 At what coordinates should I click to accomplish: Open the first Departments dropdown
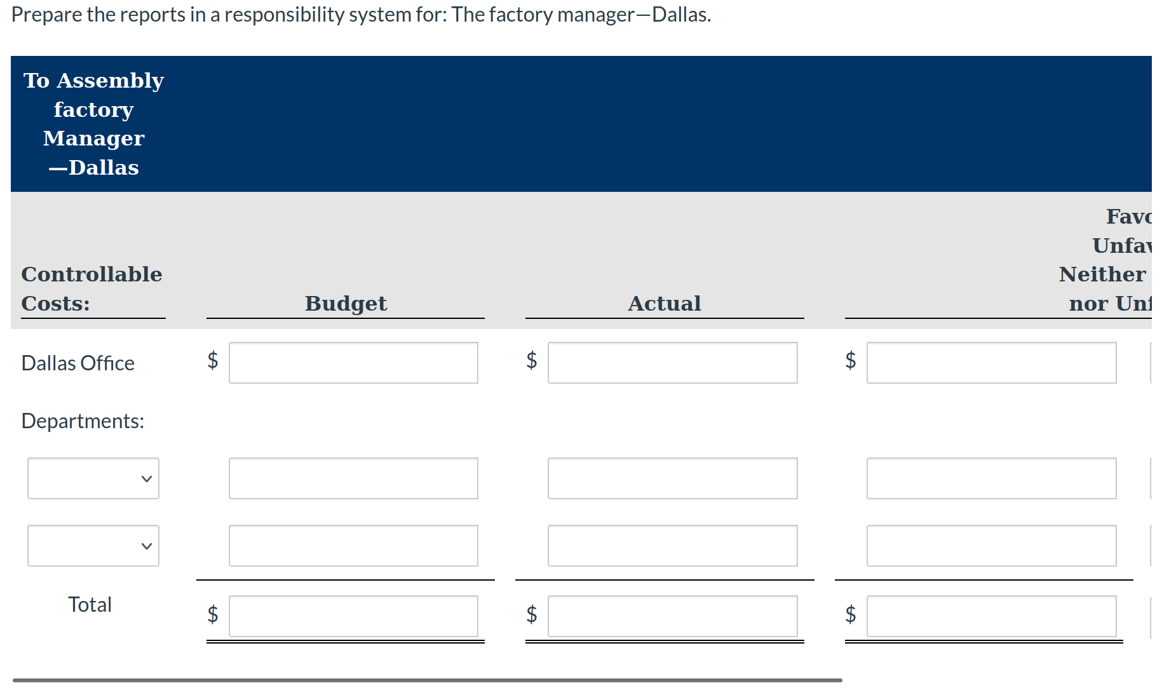click(93, 478)
